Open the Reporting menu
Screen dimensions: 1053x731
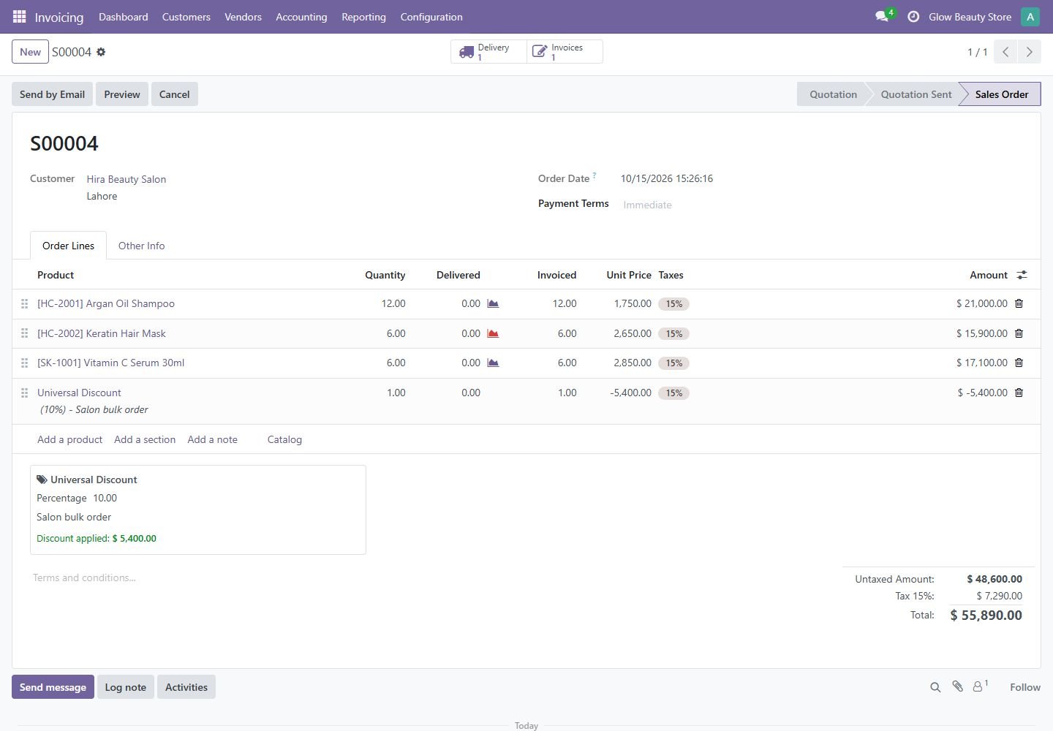[363, 17]
